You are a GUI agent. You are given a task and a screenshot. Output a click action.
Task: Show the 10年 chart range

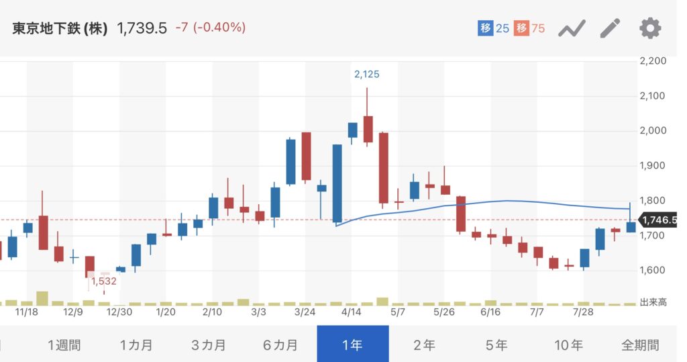[569, 345]
